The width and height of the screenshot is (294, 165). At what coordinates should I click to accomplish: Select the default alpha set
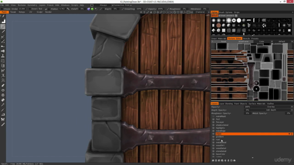click(215, 16)
